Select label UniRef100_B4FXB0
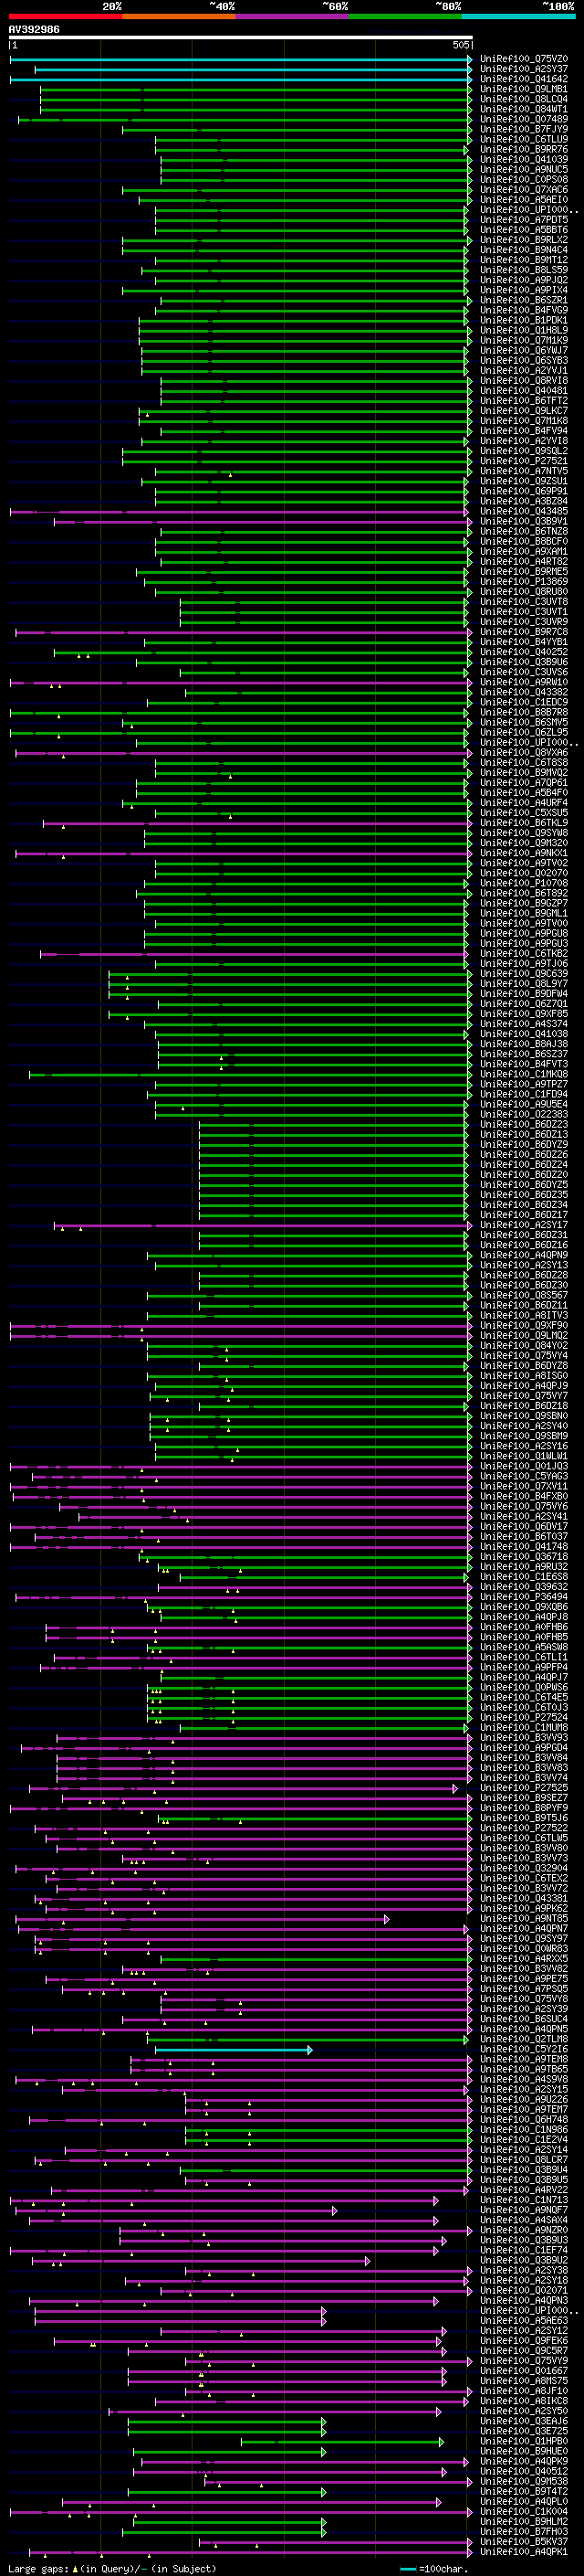 coord(524,1496)
